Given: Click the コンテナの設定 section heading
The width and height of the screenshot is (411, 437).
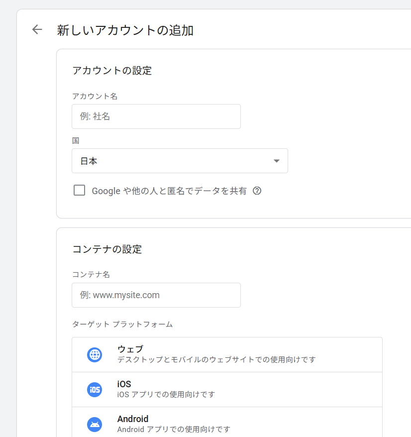Looking at the screenshot, I should (x=107, y=249).
